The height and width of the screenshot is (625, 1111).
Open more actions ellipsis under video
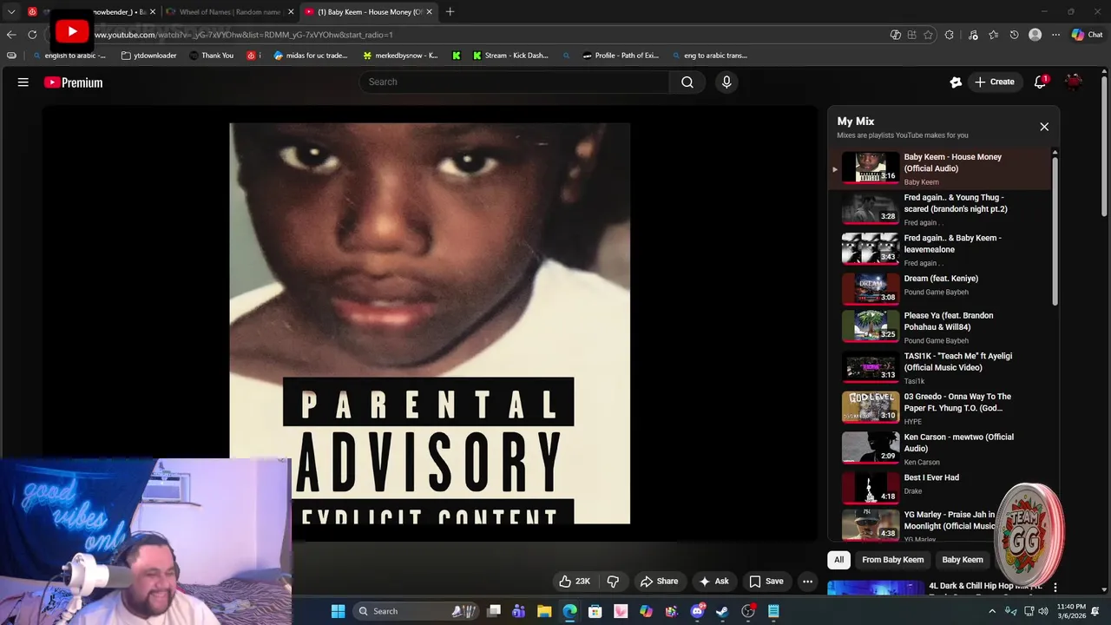coord(807,582)
